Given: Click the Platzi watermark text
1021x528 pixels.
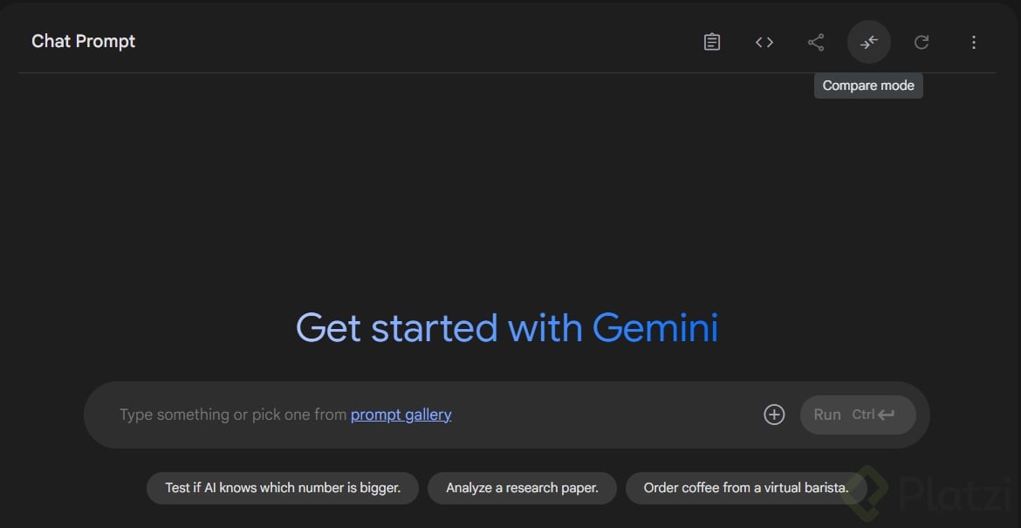Looking at the screenshot, I should (955, 495).
